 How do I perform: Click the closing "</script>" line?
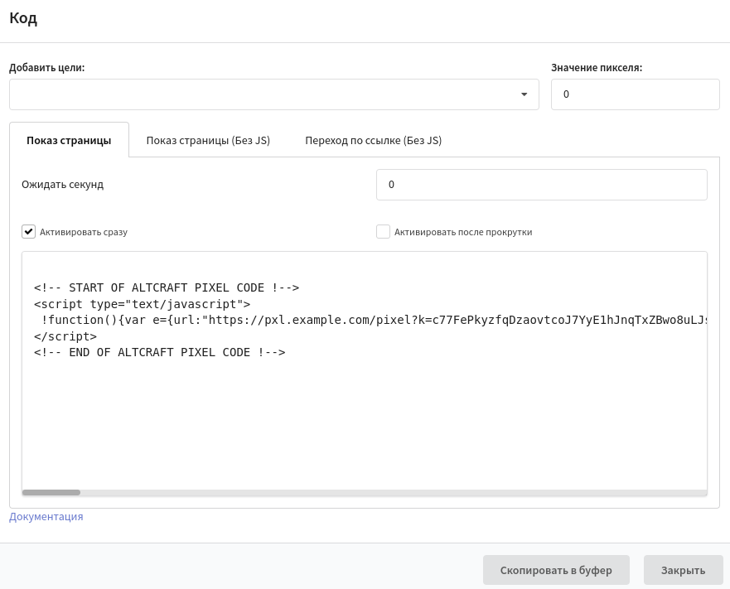[65, 336]
